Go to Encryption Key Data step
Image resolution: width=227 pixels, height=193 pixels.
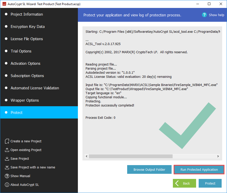click(x=39, y=27)
